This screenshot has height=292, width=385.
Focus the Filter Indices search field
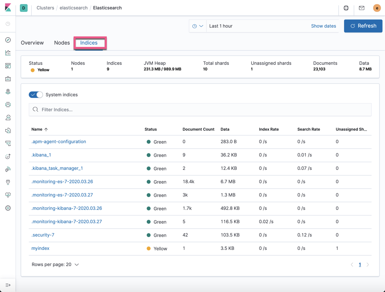tap(200, 110)
